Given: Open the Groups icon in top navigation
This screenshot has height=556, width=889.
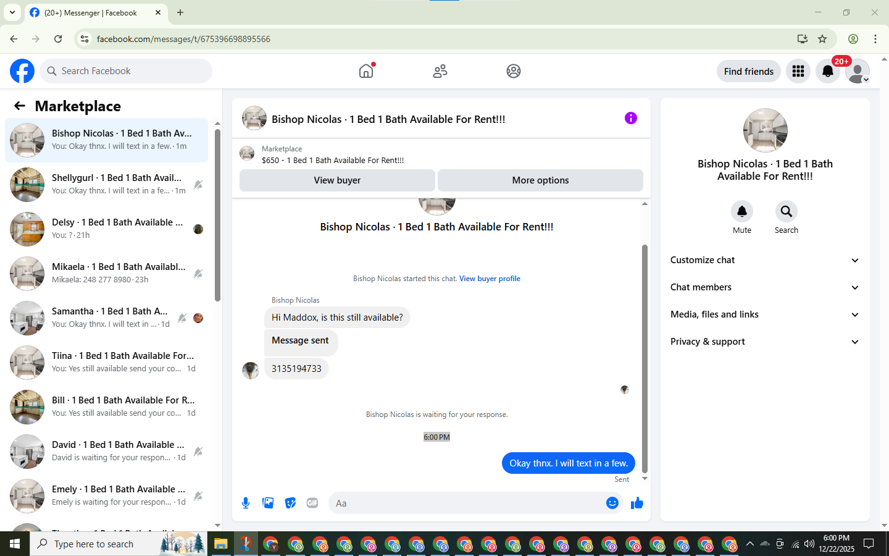Looking at the screenshot, I should 514,71.
